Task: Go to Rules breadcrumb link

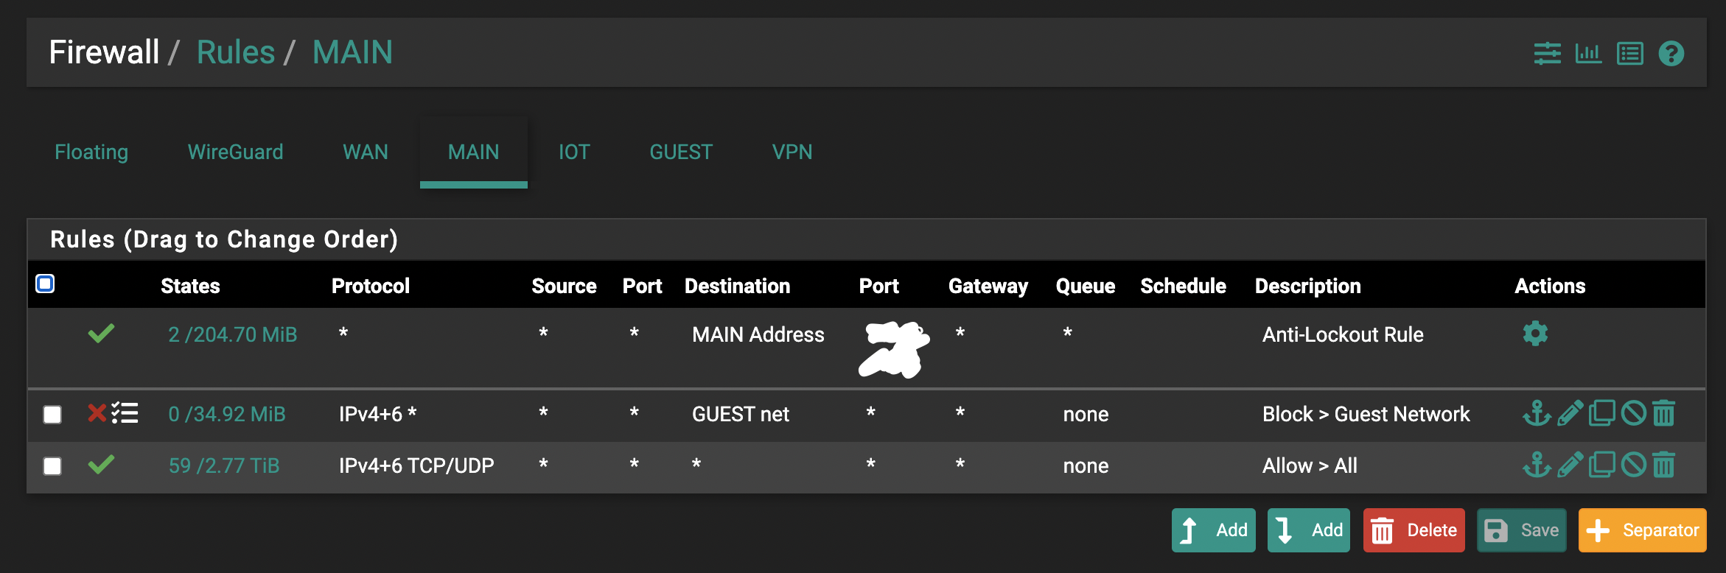Action: tap(236, 52)
